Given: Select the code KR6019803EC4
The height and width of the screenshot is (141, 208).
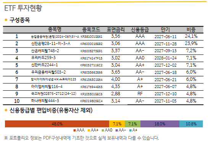Looking at the screenshot, I should [91, 101].
